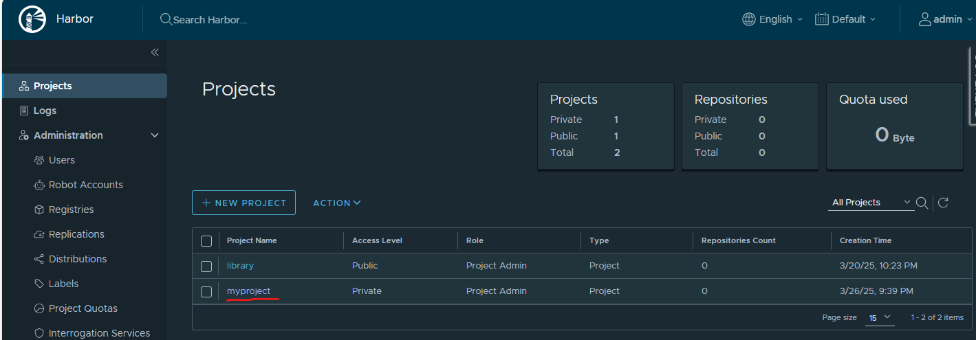Click creation time 3/26/25, 9:39 PM
Screen dimensions: 976x340
click(x=876, y=291)
